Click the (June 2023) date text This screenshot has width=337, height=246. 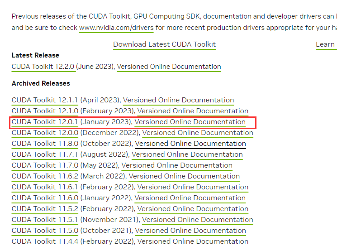[x=95, y=67]
